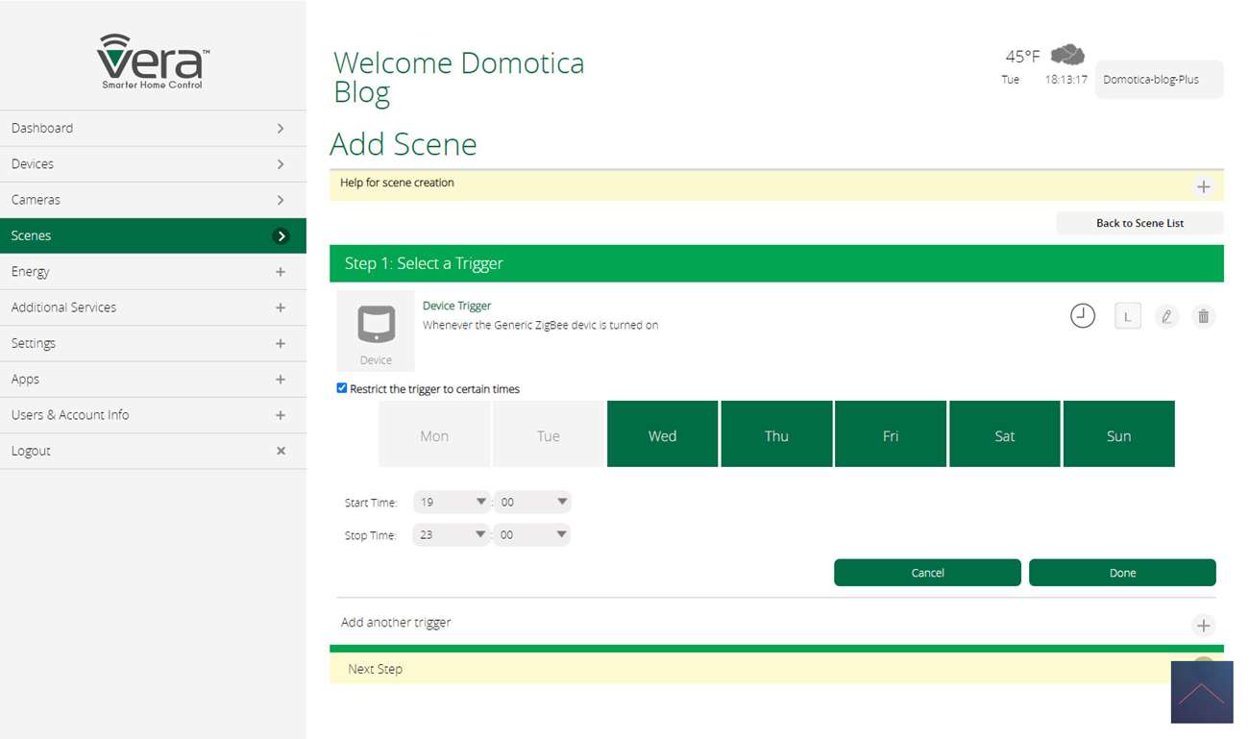Screen dimensions: 1249x739
Task: Click the Vera logo
Action: tap(154, 62)
